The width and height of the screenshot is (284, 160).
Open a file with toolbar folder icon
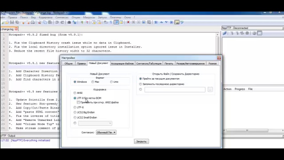[x=7, y=22]
